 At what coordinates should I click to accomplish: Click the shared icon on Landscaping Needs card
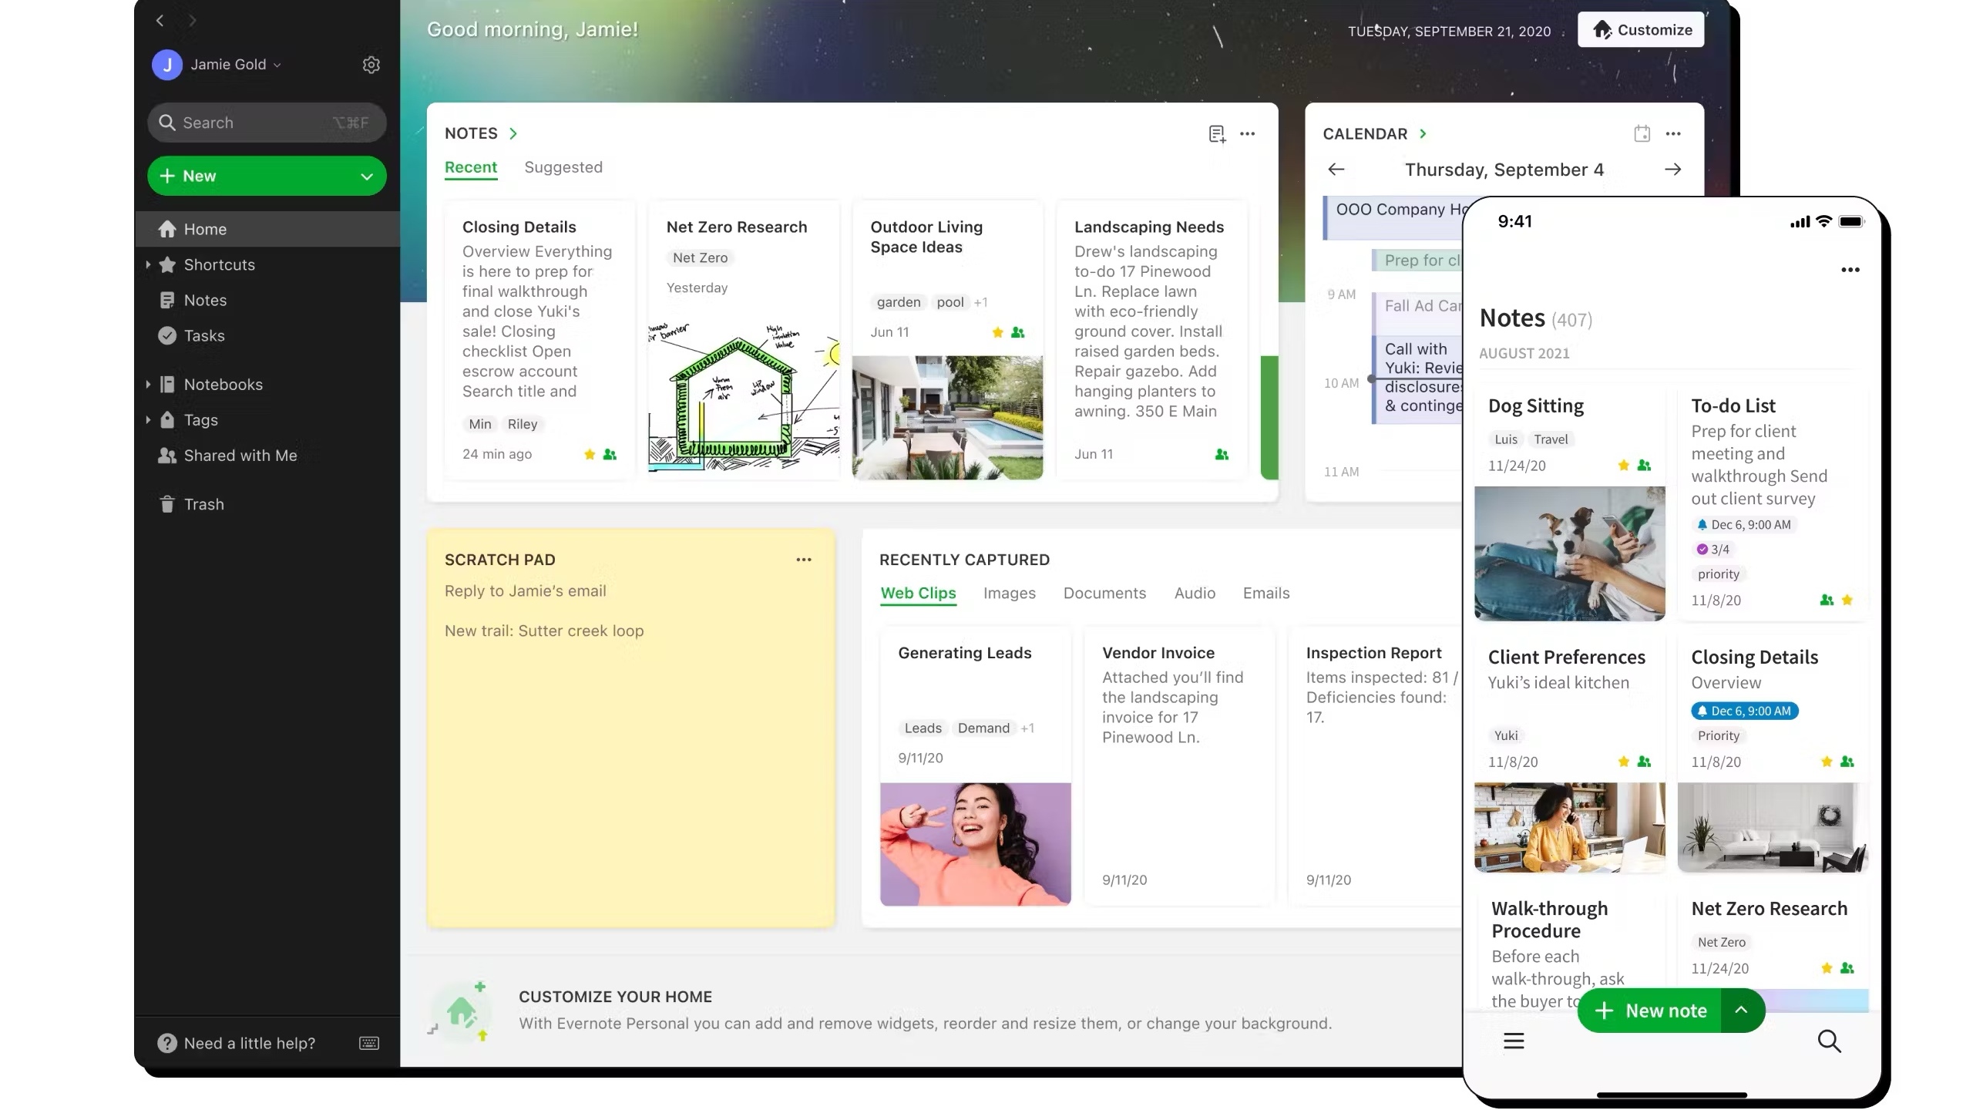[x=1222, y=455]
